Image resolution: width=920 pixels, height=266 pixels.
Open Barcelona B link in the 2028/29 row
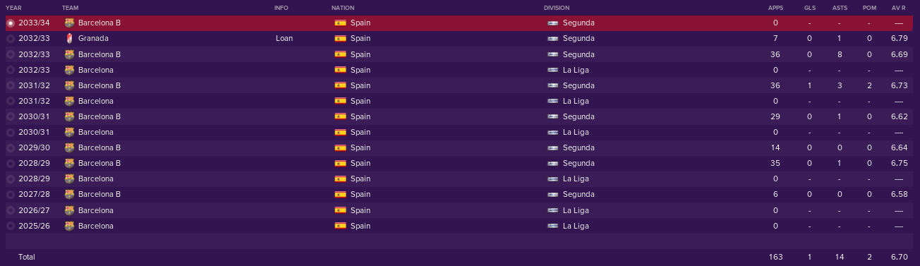coord(99,163)
